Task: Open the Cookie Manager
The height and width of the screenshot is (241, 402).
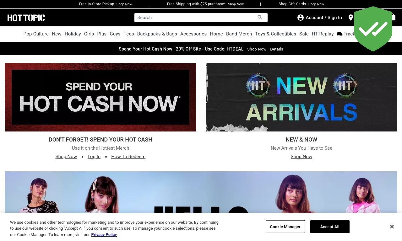Action: pyautogui.click(x=285, y=227)
